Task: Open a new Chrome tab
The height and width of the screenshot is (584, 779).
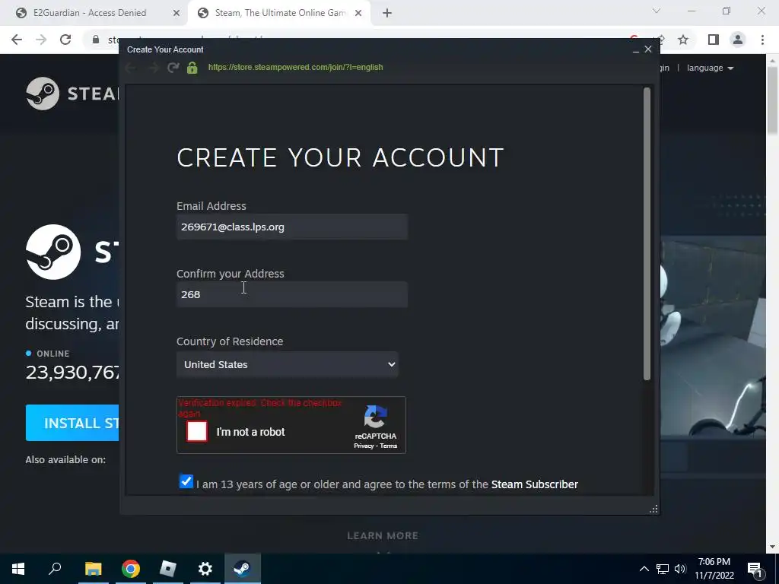Action: pyautogui.click(x=387, y=14)
